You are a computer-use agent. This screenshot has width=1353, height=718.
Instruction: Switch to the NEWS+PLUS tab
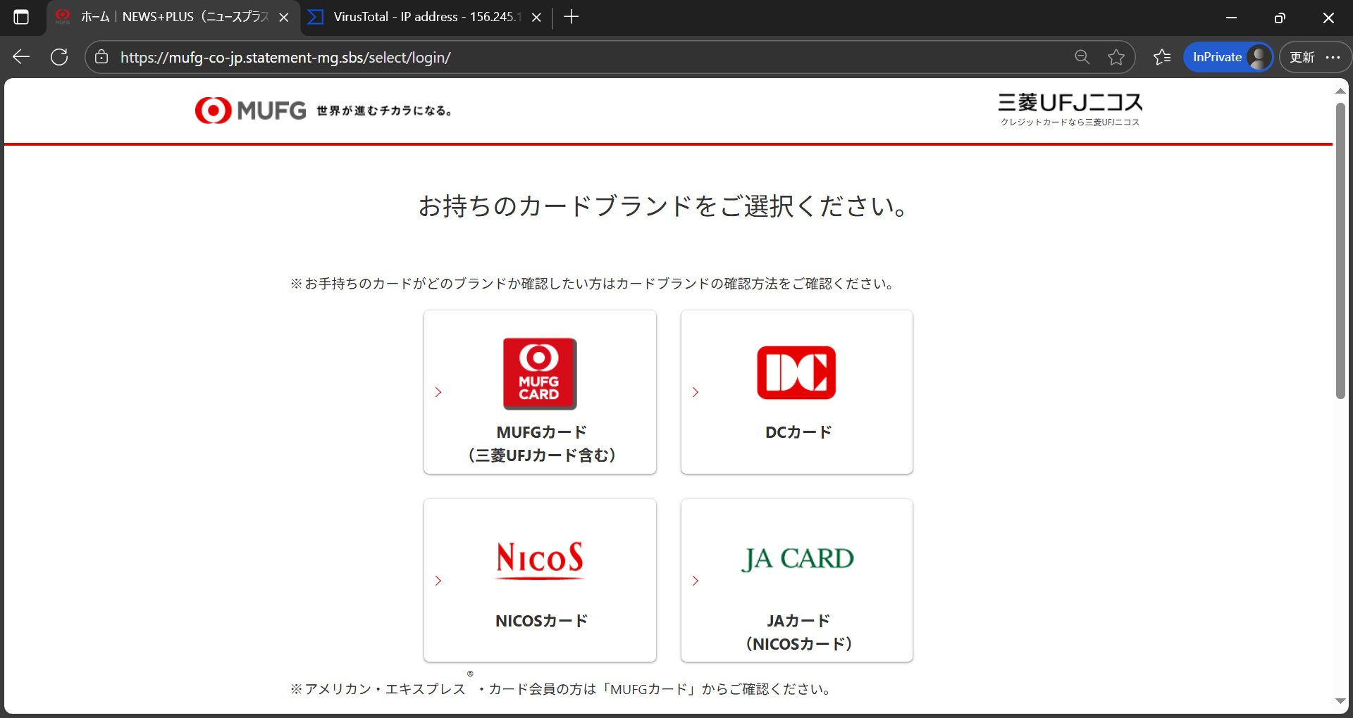tap(173, 18)
